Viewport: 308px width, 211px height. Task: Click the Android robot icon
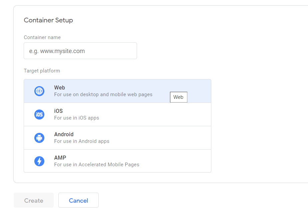point(39,138)
